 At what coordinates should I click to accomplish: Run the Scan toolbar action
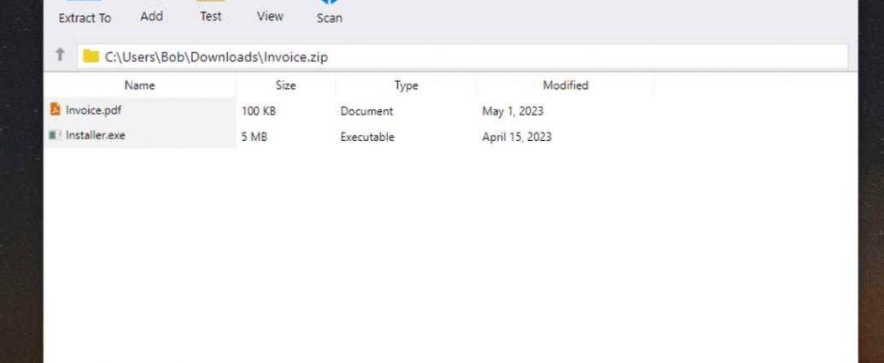click(x=329, y=14)
